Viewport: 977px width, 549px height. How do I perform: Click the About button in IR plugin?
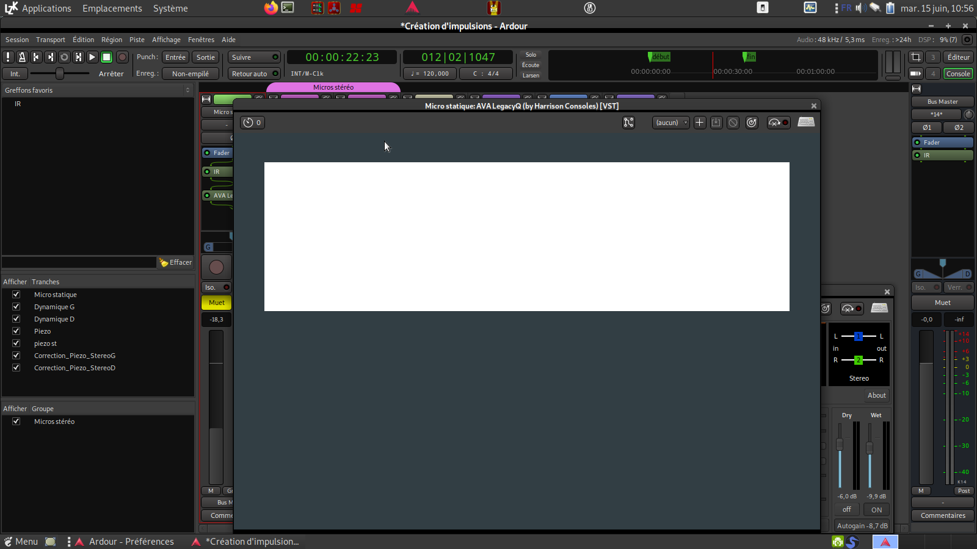tap(877, 395)
